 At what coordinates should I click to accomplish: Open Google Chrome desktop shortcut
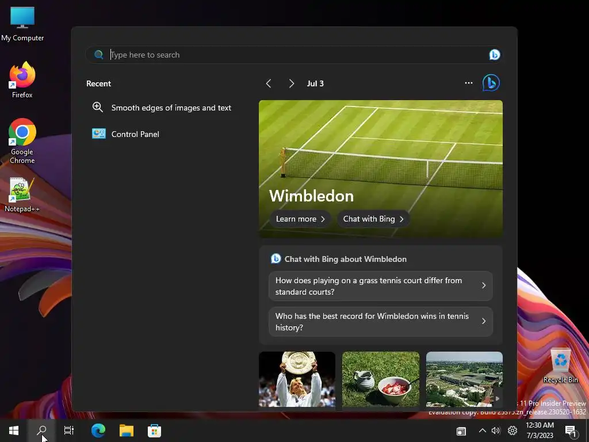click(22, 142)
